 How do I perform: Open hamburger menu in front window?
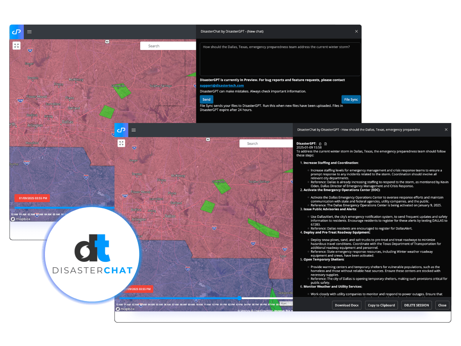pos(134,130)
